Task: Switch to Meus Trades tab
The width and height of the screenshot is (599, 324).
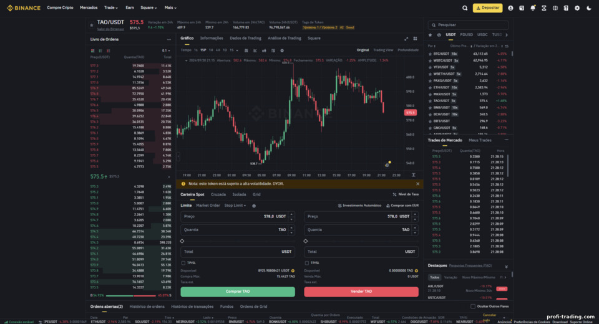Action: 480,140
